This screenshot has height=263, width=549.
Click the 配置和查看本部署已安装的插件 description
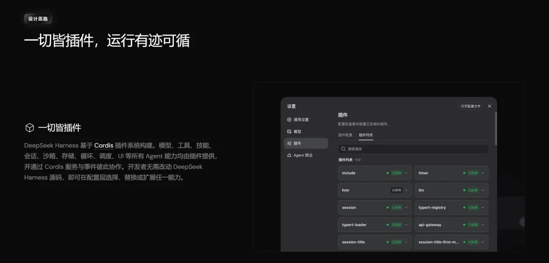[364, 124]
